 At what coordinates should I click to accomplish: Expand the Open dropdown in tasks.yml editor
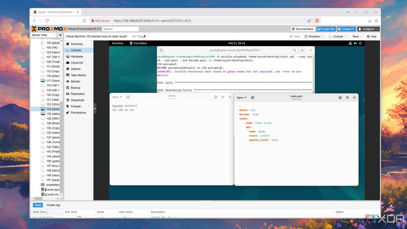[241, 98]
